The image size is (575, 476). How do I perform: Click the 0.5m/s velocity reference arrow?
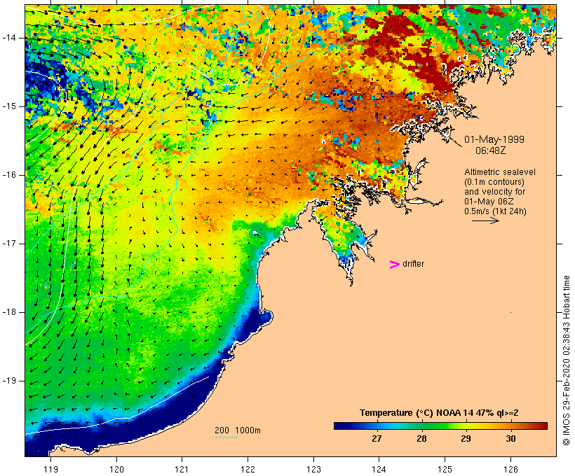[485, 220]
